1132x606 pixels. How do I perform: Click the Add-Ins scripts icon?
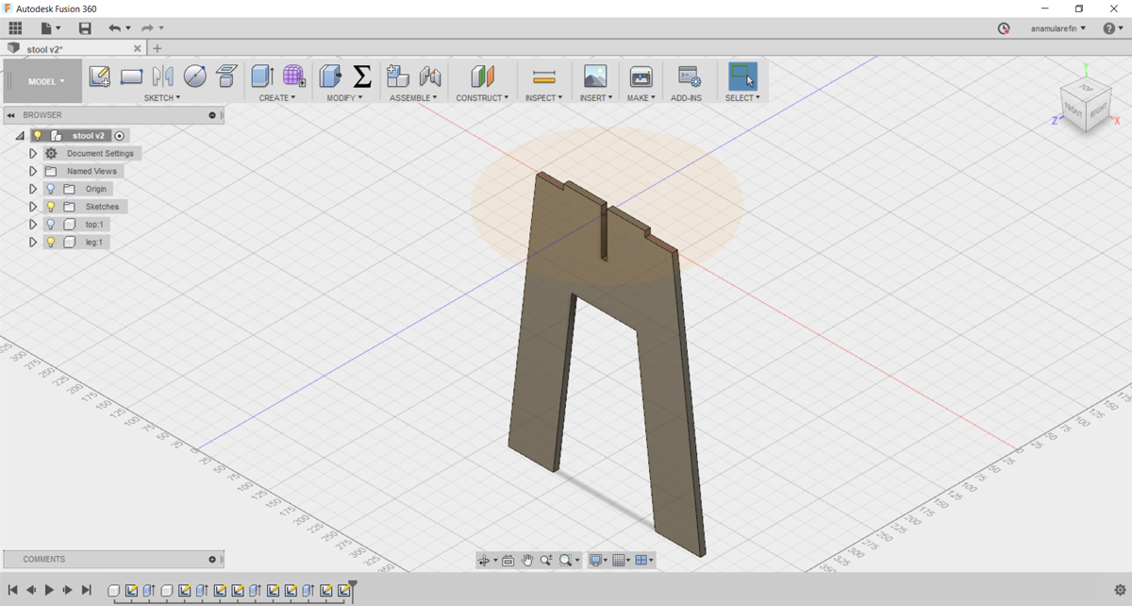coord(689,76)
